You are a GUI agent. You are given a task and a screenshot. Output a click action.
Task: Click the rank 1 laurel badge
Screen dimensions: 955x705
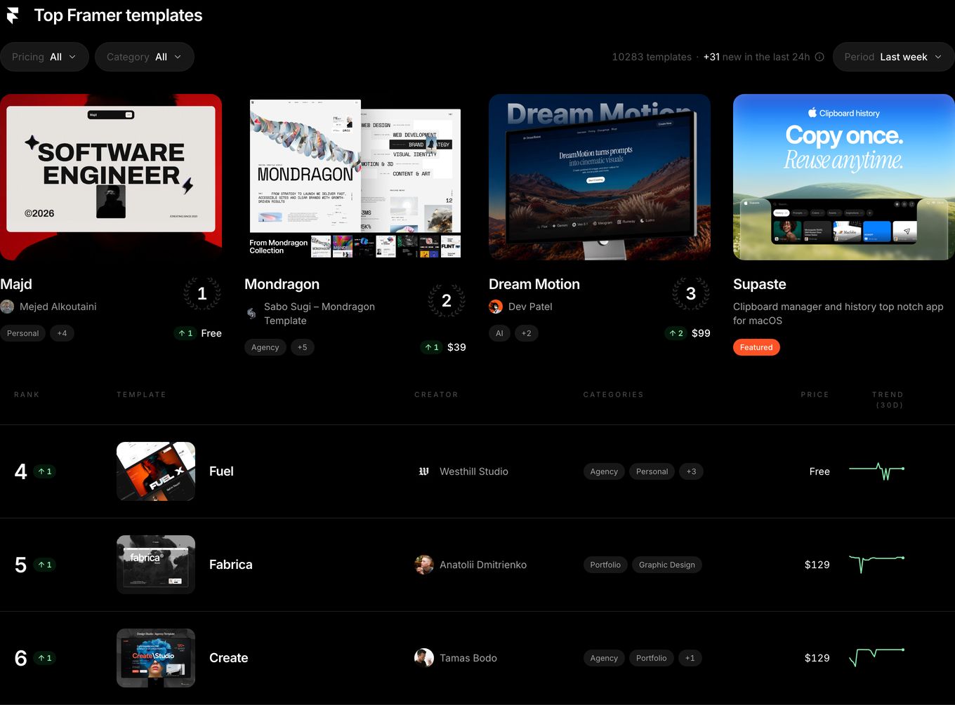click(202, 294)
